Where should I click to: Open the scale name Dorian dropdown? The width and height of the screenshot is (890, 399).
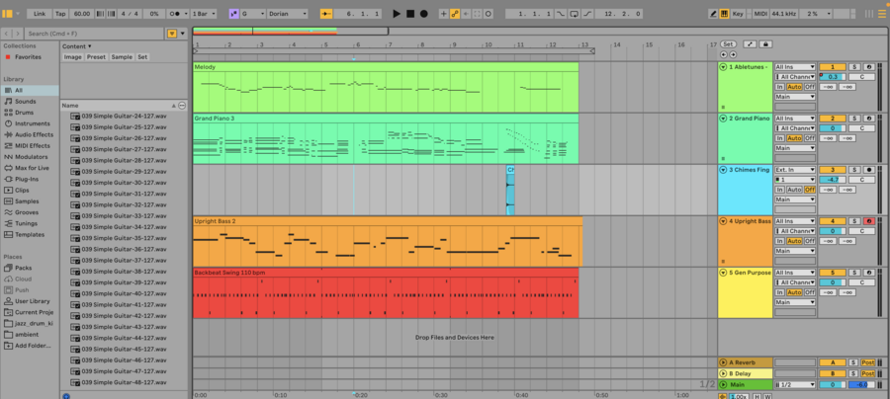coord(287,14)
